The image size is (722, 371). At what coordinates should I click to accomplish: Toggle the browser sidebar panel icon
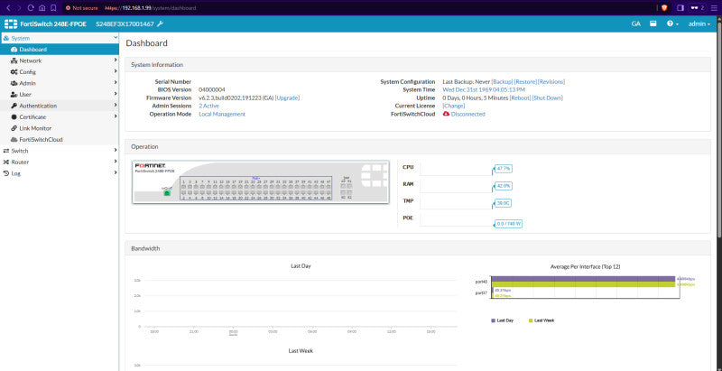(680, 8)
